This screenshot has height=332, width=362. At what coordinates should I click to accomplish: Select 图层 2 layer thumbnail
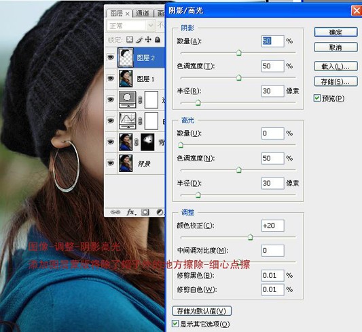coord(126,58)
